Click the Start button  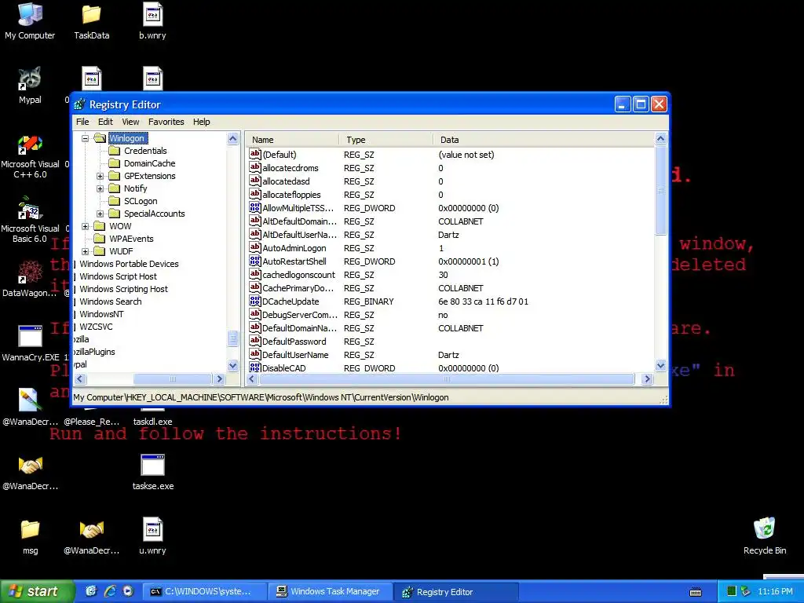tap(37, 591)
